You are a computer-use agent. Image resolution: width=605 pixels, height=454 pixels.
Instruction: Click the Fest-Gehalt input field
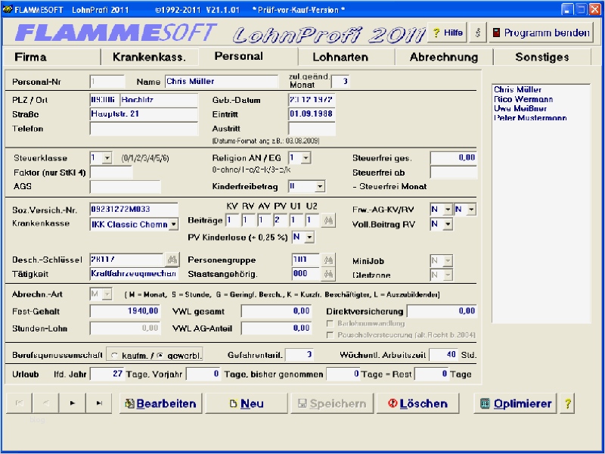(126, 311)
